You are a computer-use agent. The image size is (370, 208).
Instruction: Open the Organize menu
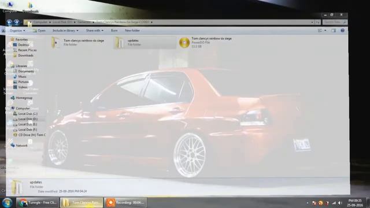[17, 31]
